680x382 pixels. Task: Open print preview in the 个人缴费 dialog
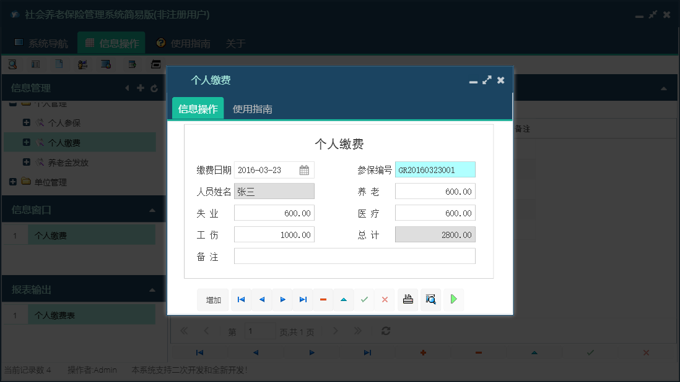tap(430, 299)
